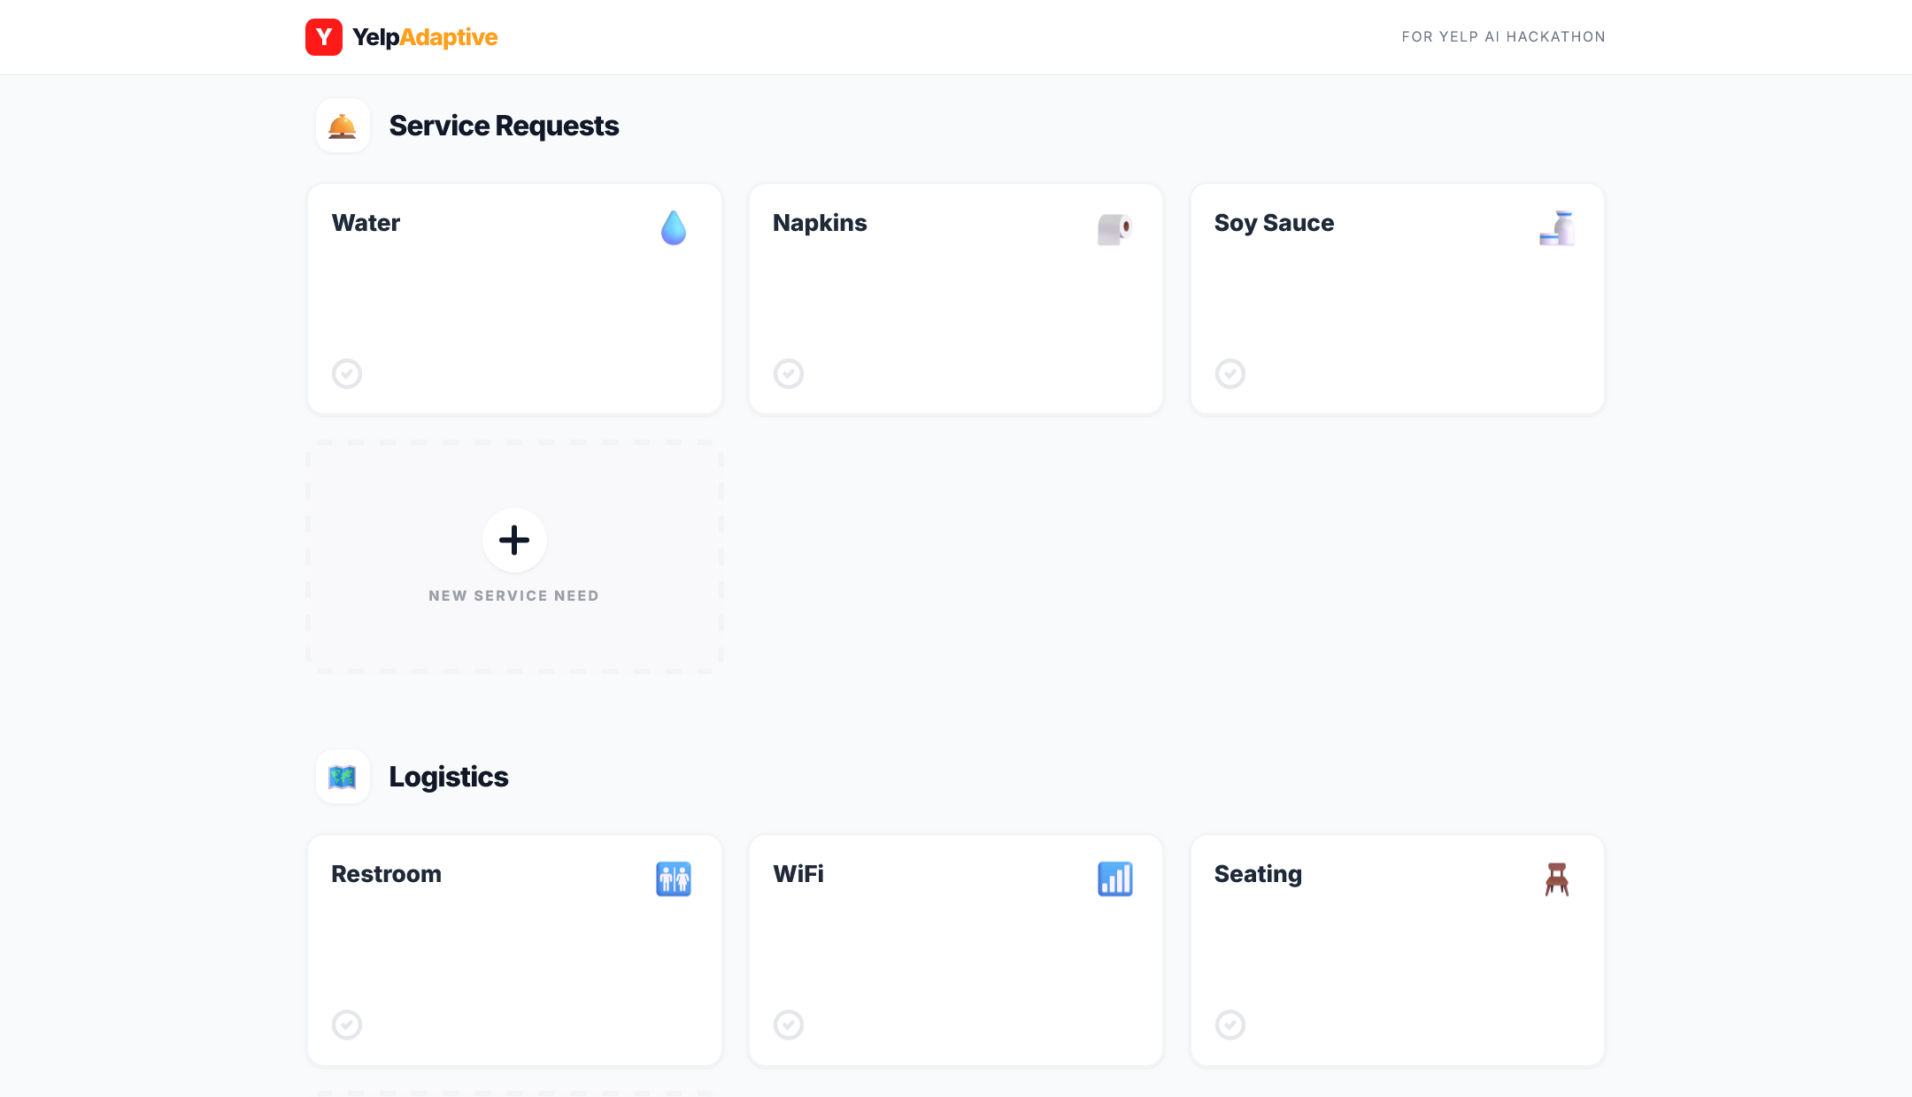Mark the Soy Sauce request complete
The width and height of the screenshot is (1912, 1097).
pyautogui.click(x=1230, y=374)
